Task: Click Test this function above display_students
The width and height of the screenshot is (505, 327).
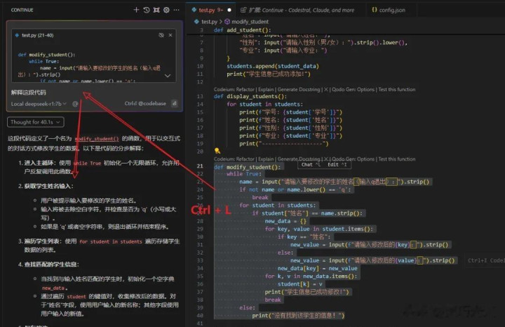Action: (397, 90)
